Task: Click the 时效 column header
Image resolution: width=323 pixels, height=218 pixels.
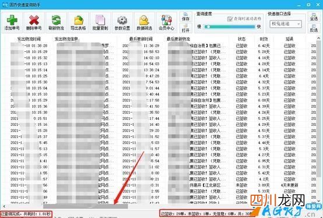Action: click(264, 39)
